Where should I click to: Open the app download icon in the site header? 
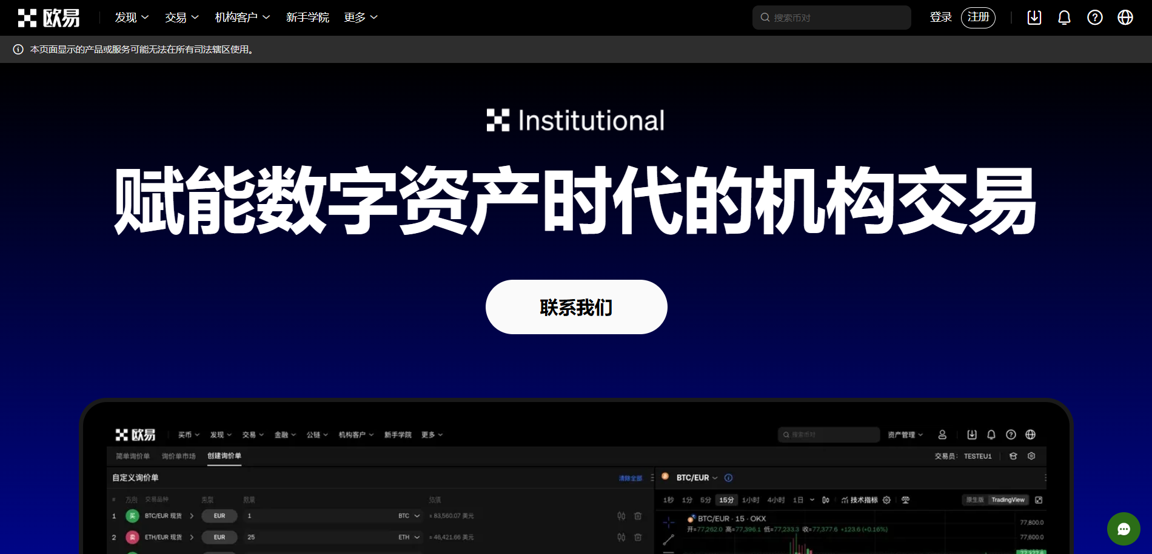(1034, 18)
